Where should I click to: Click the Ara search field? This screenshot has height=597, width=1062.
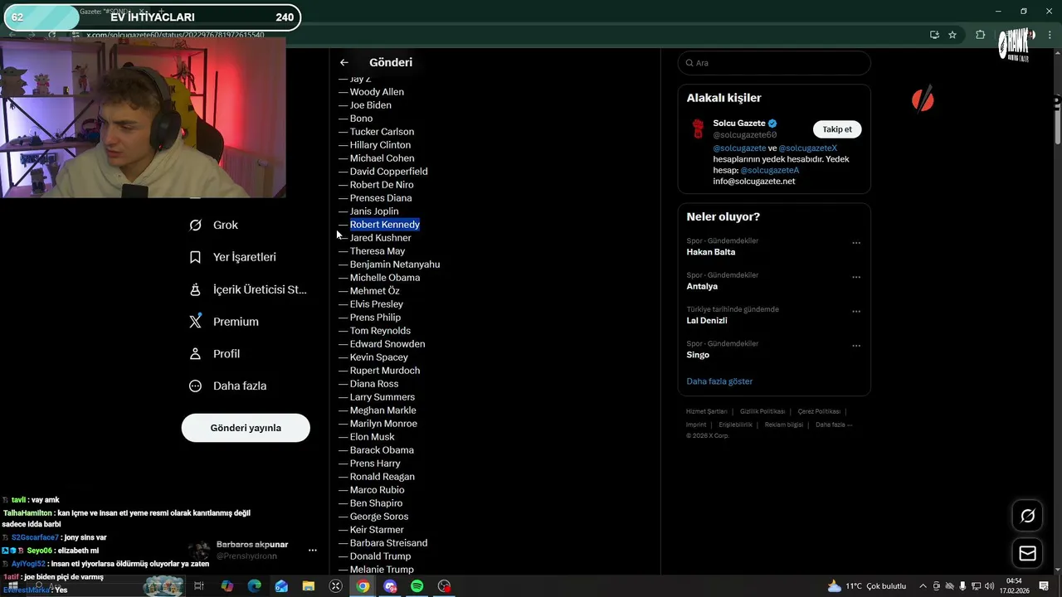774,63
